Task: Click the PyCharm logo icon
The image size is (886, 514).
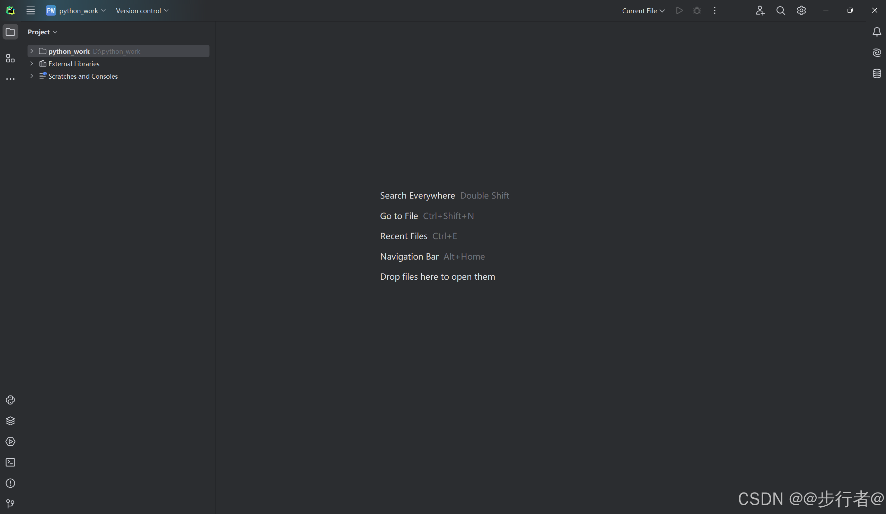Action: click(x=10, y=10)
